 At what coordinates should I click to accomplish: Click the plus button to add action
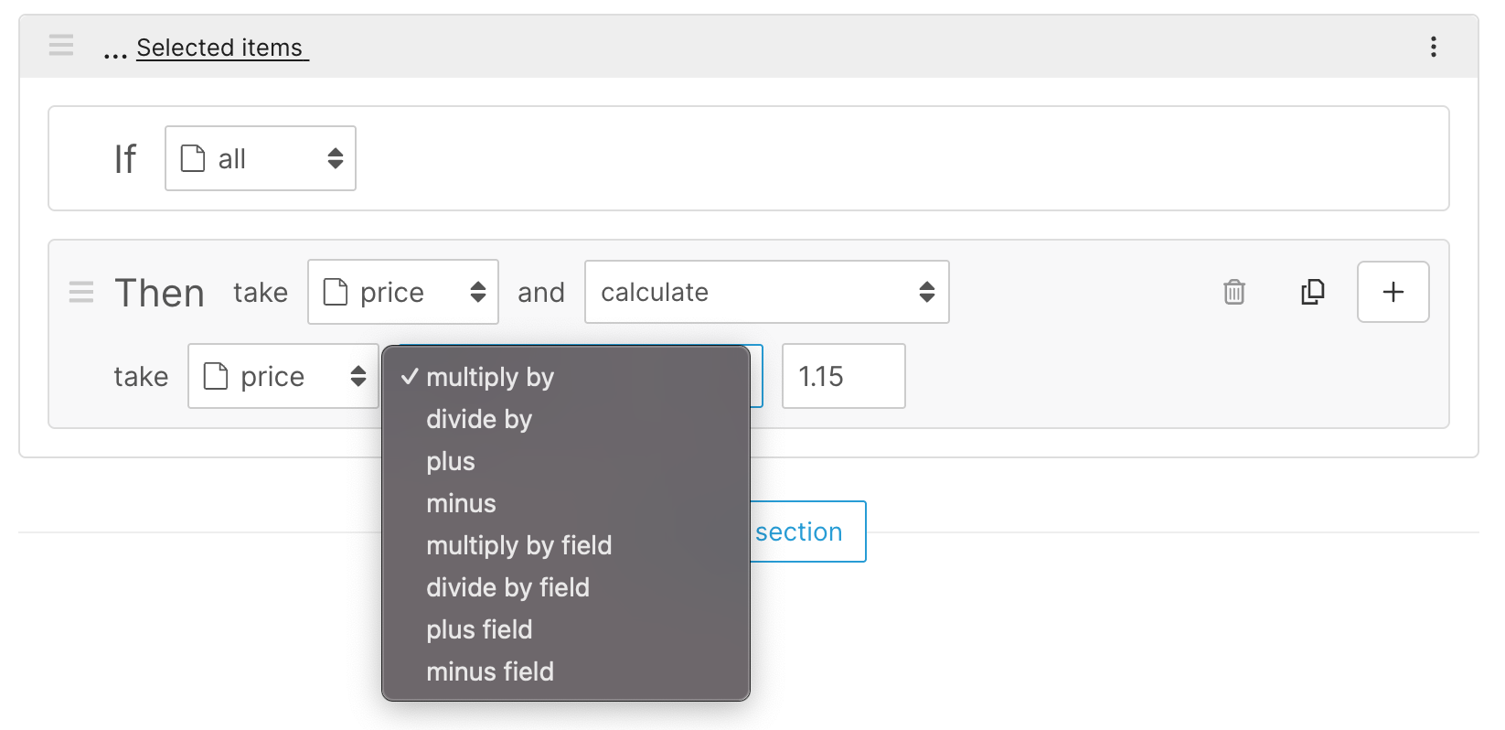1393,292
